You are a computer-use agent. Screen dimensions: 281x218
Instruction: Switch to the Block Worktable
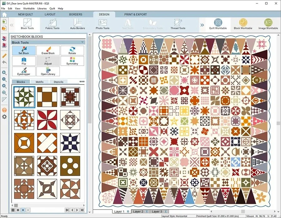tap(243, 24)
